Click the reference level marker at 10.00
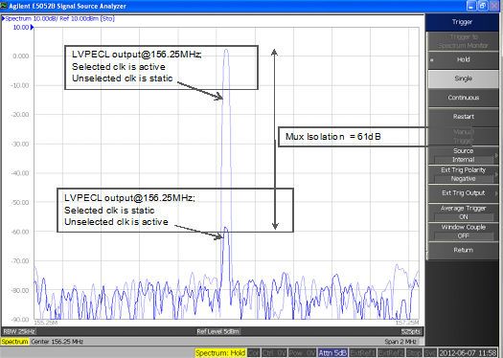Screen dimensions: 503x358 [32, 28]
